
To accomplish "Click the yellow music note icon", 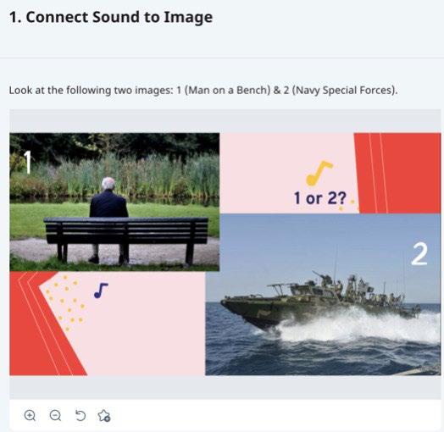I will tap(319, 174).
